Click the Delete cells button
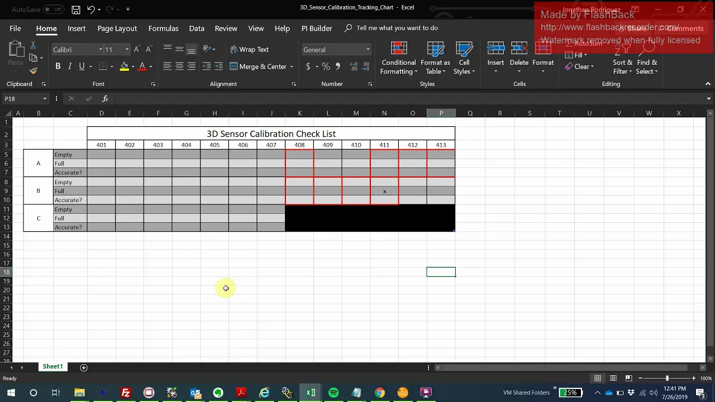This screenshot has height=402, width=715. [x=519, y=58]
